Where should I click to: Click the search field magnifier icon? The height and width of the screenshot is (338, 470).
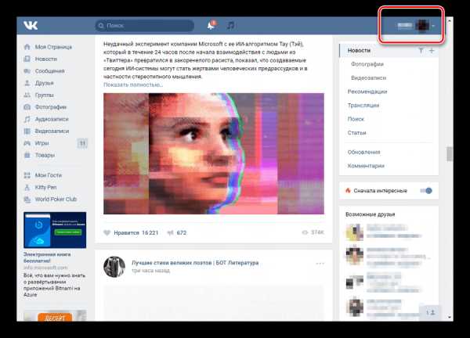101,26
